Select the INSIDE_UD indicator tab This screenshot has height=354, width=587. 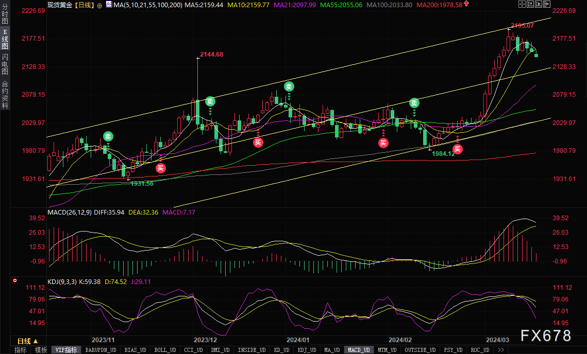251,350
